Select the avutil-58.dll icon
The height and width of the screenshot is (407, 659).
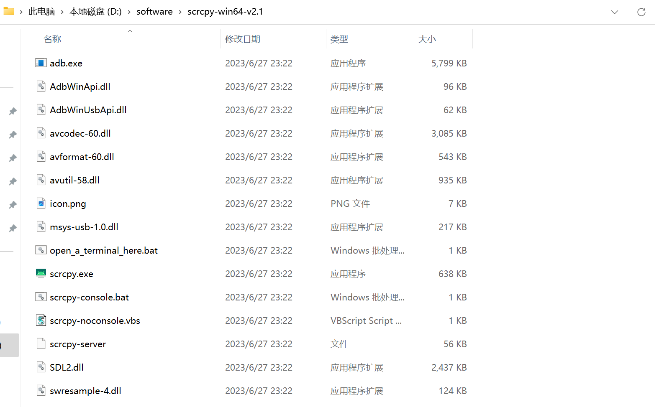pos(41,180)
